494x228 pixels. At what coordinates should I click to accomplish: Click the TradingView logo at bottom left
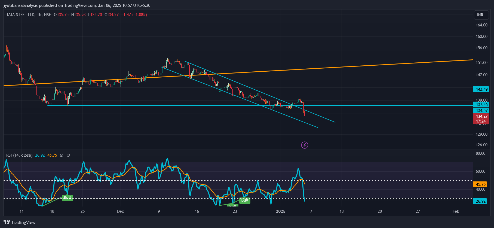point(20,222)
